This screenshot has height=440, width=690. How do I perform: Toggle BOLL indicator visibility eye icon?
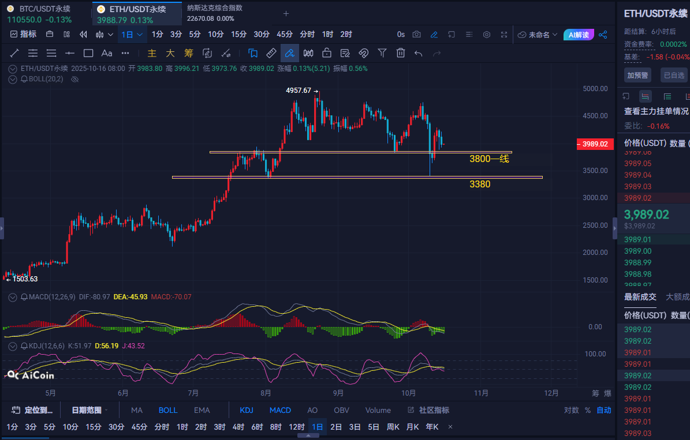(74, 79)
